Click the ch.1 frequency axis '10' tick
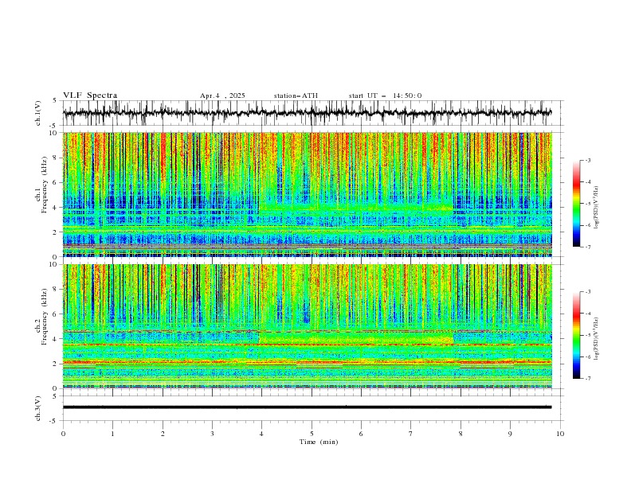This screenshot has height=487, width=631. 55,133
